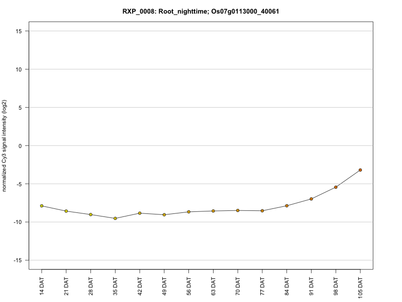Screen dimensions: 402x302
Task: Select the data point at 98 DAT
Action: [x=336, y=187]
